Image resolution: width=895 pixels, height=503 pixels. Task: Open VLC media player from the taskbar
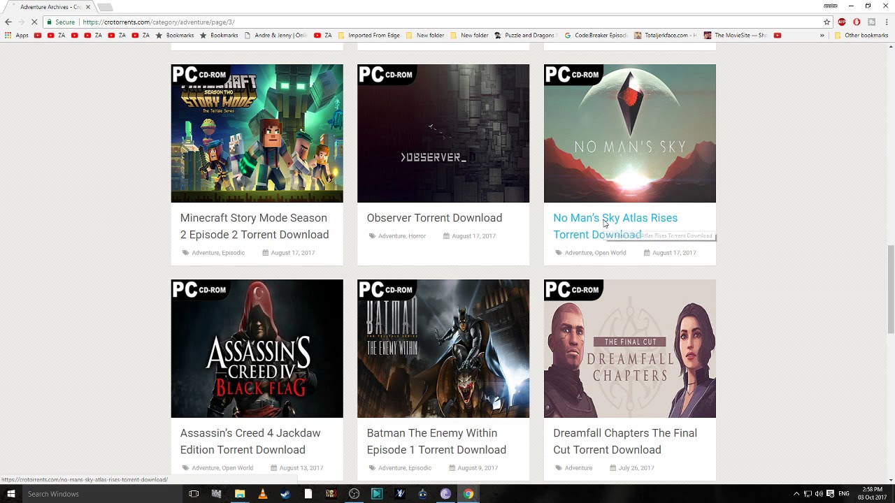click(x=263, y=494)
